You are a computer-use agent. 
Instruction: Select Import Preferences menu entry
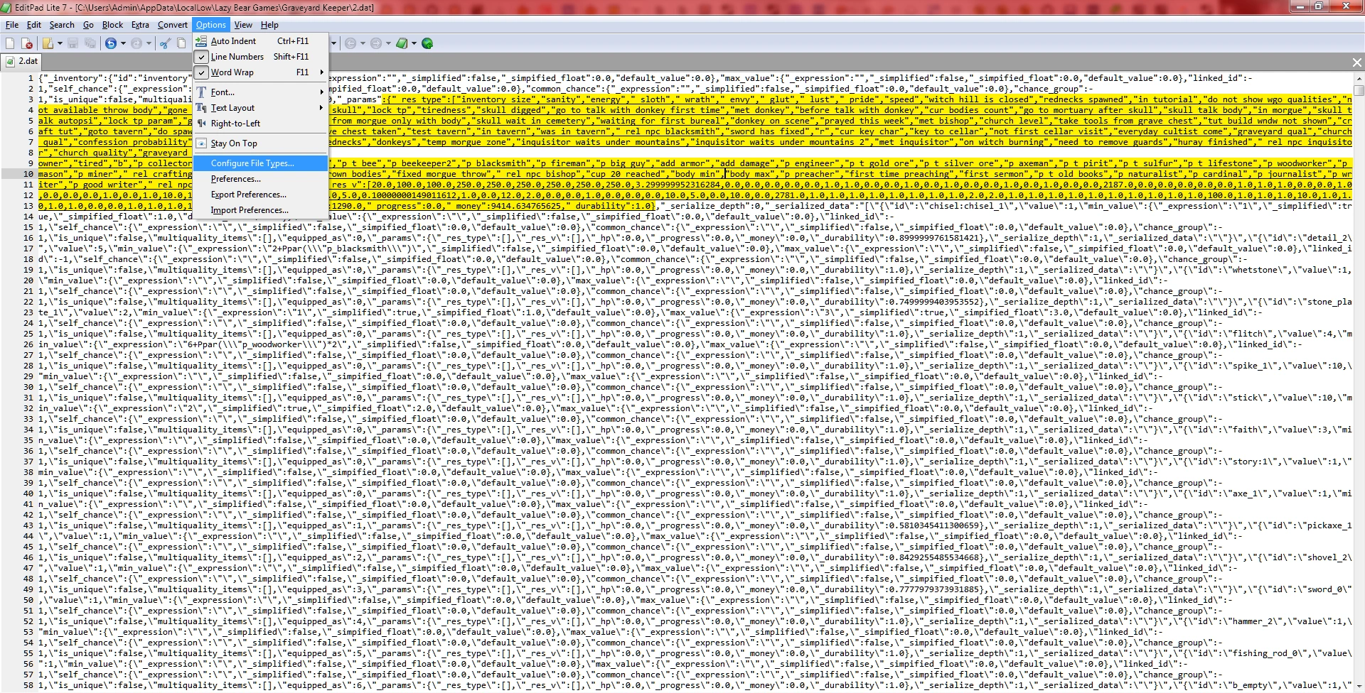pos(260,210)
